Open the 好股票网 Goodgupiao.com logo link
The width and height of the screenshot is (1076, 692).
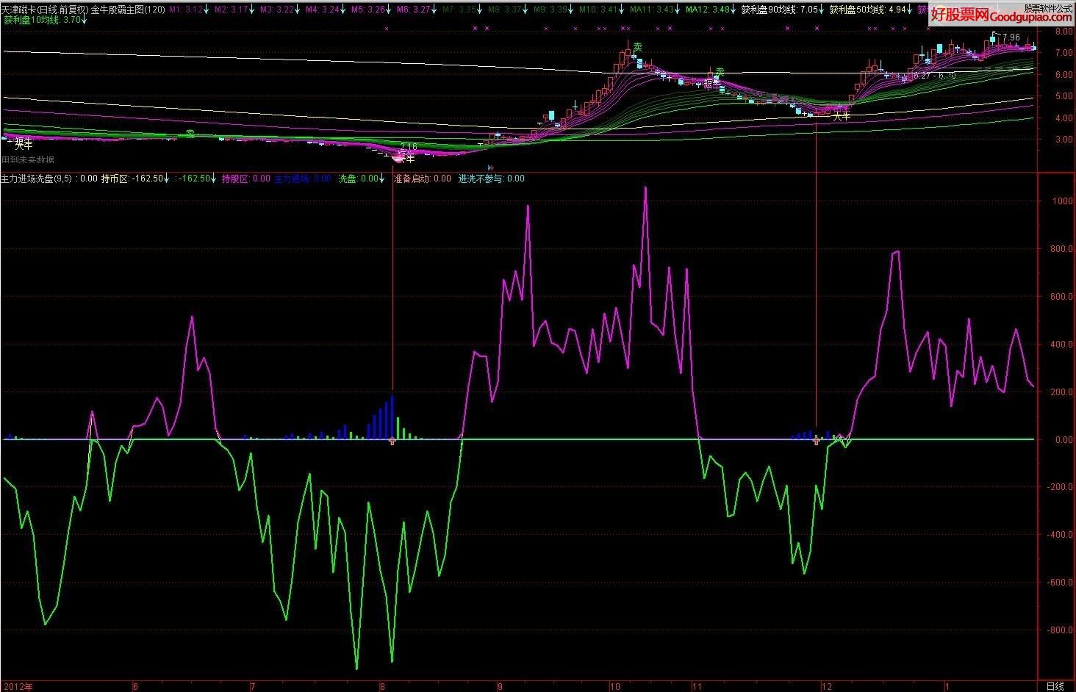point(1001,14)
